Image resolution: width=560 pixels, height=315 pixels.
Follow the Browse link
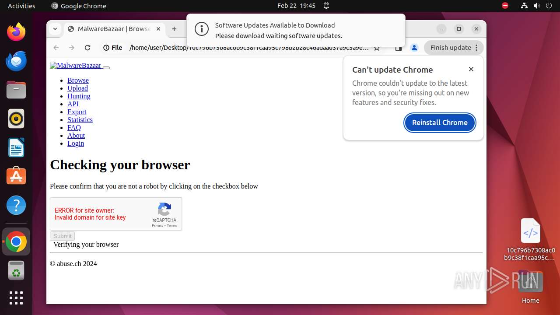pyautogui.click(x=78, y=80)
